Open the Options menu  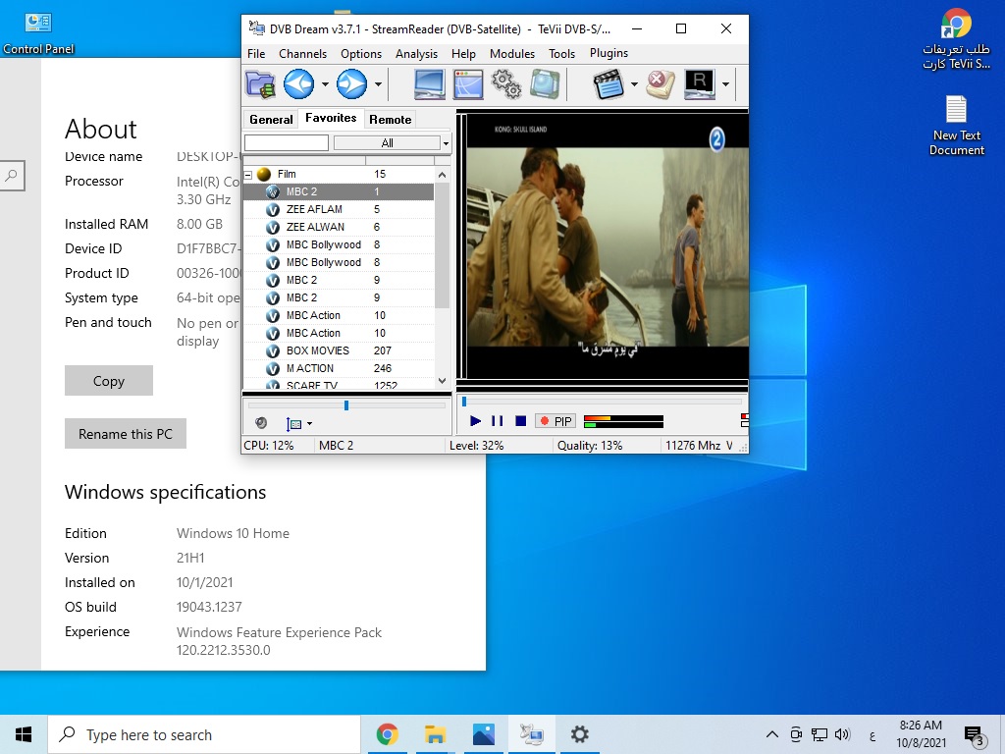pos(361,54)
